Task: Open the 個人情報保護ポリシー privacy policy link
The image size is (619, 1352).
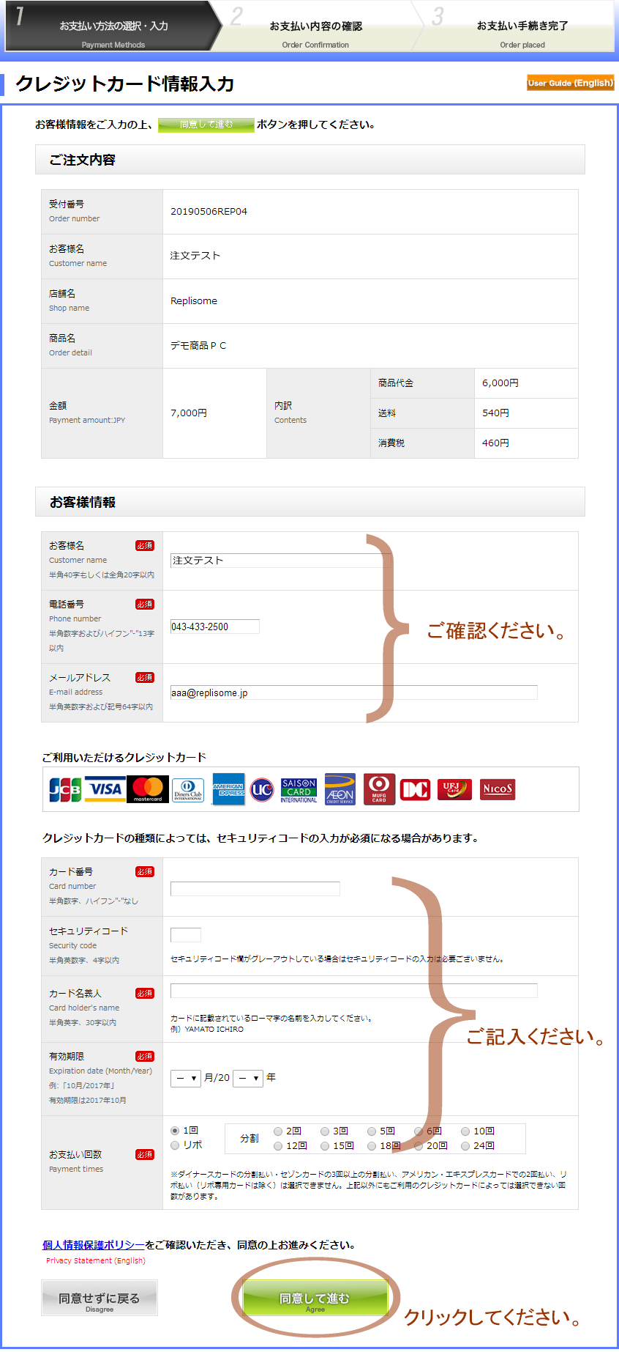Action: (x=93, y=1245)
